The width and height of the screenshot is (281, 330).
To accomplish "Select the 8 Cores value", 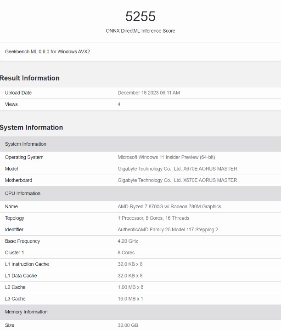I will tap(126, 252).
